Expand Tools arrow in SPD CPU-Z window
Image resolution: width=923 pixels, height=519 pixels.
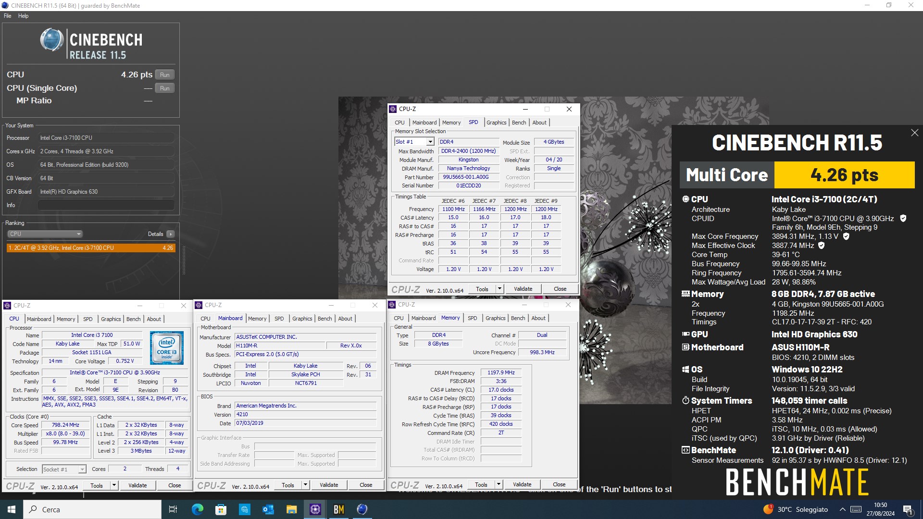[499, 289]
